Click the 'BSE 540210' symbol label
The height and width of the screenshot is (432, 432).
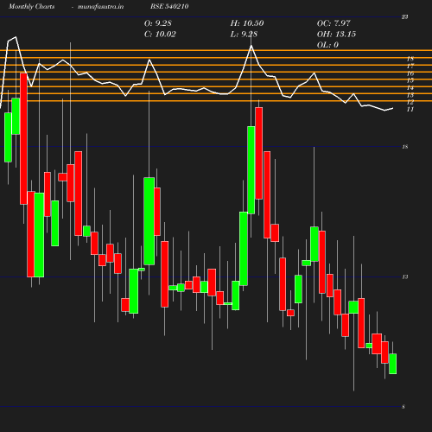click(169, 6)
